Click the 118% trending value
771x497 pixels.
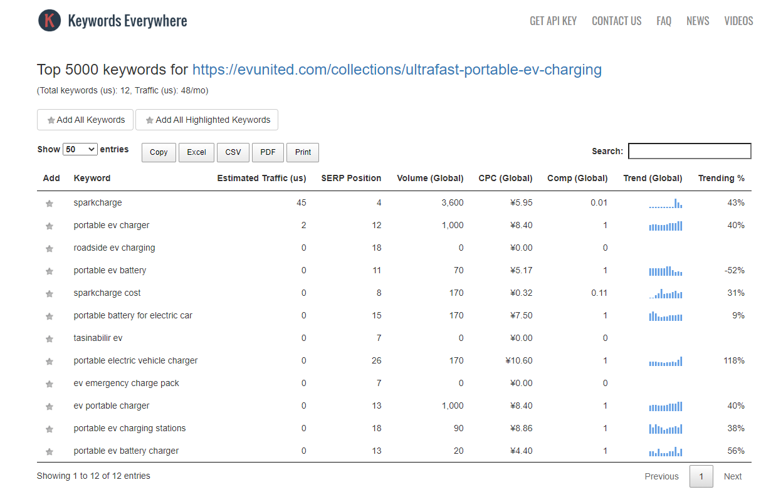pyautogui.click(x=734, y=360)
